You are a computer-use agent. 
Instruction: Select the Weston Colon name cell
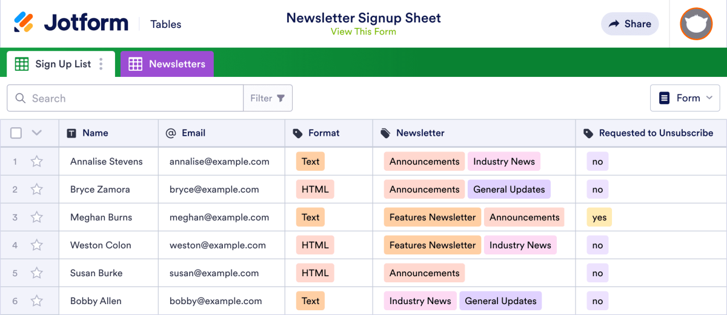(x=108, y=245)
